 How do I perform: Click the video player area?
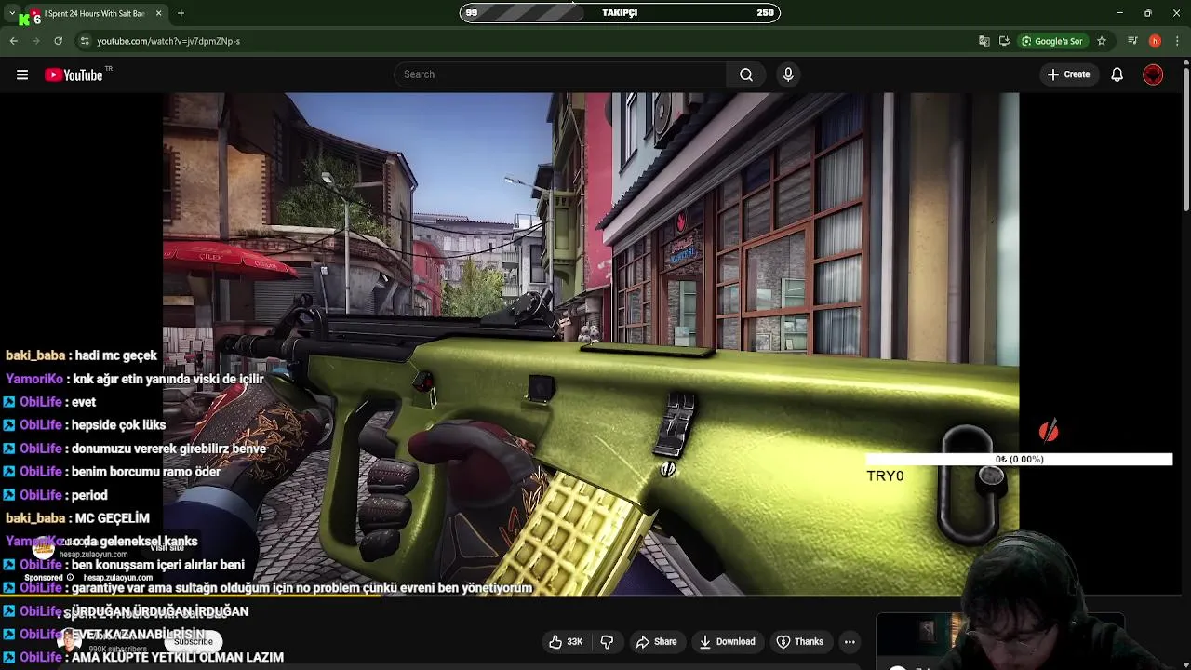point(591,342)
